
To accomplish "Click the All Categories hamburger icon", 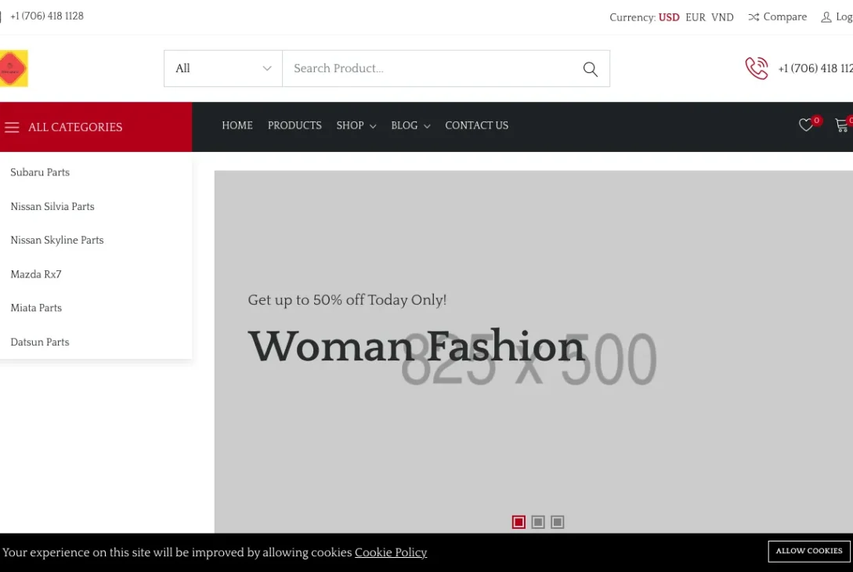I will pos(12,128).
